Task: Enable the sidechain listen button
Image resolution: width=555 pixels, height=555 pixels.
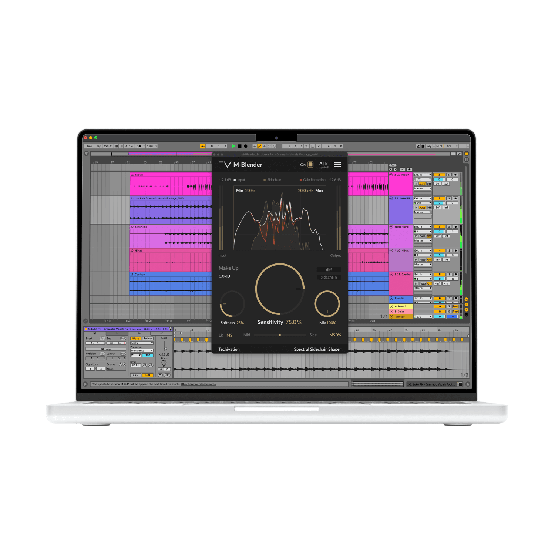Action: pyautogui.click(x=329, y=277)
